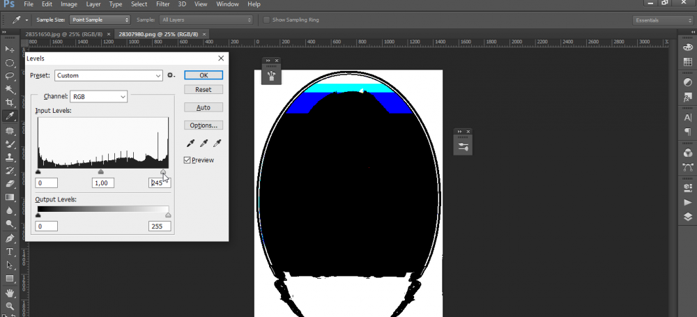Viewport: 697px width, 317px height.
Task: Select the Magic Wand tool
Action: click(10, 89)
